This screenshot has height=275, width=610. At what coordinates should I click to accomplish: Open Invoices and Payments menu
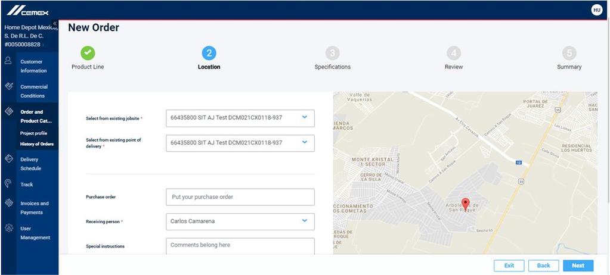pos(35,208)
